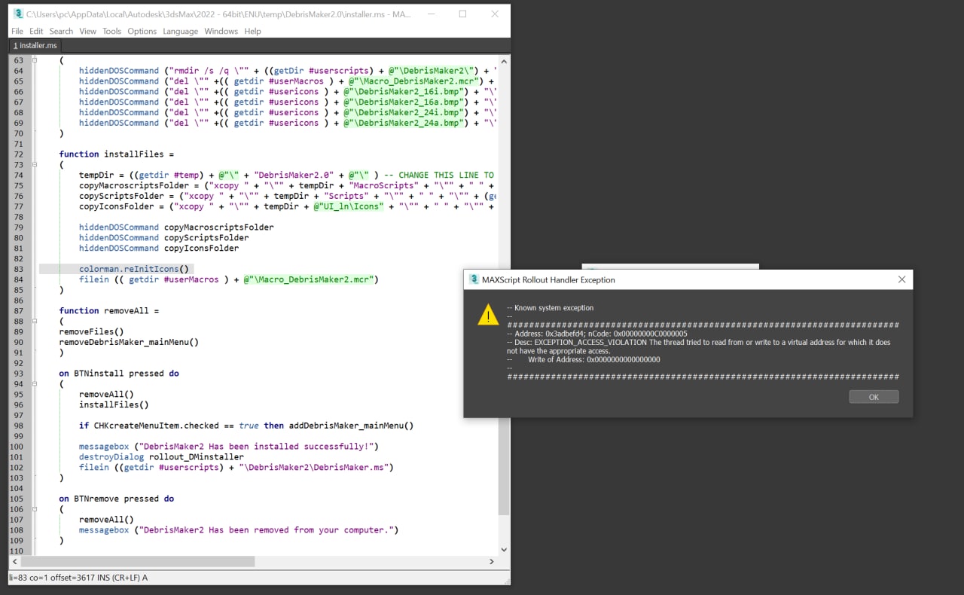Maximize the MAXScript editor window

[x=462, y=14]
